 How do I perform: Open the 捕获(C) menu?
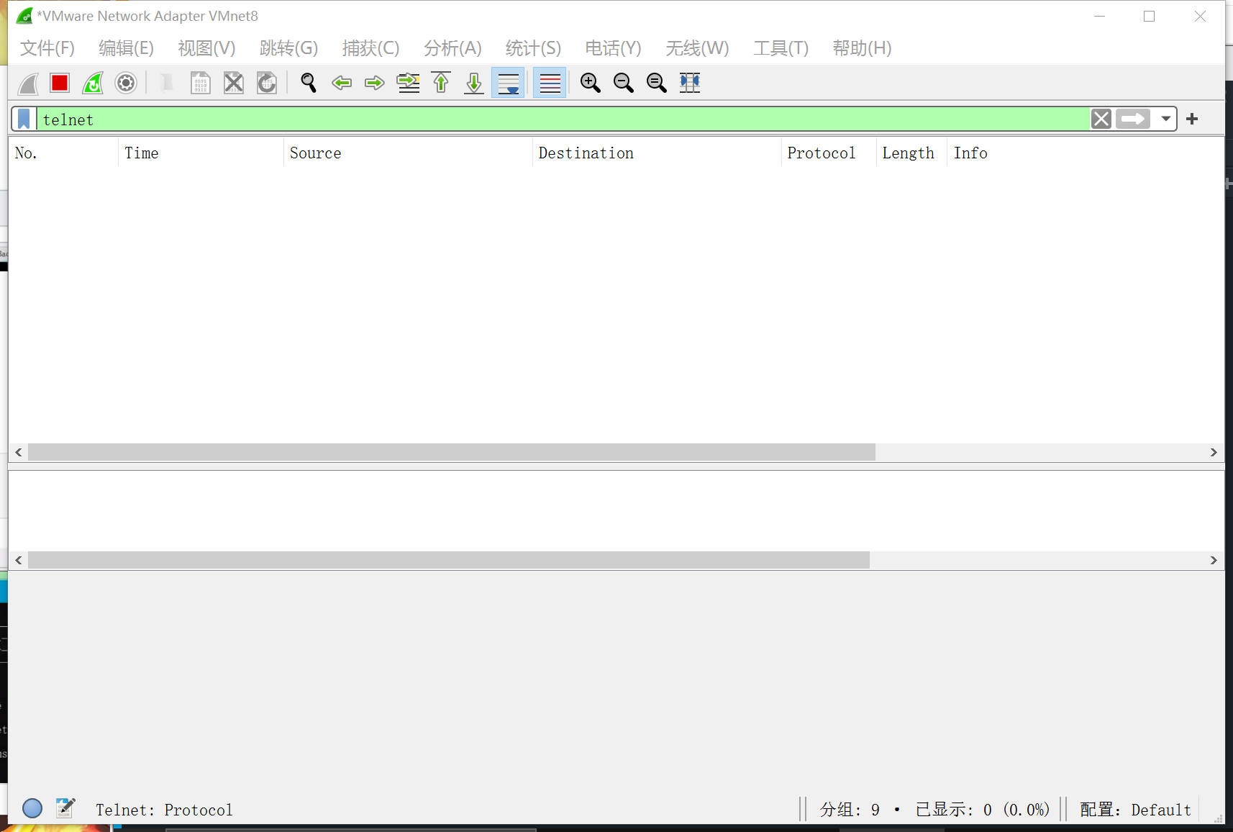[x=371, y=48]
